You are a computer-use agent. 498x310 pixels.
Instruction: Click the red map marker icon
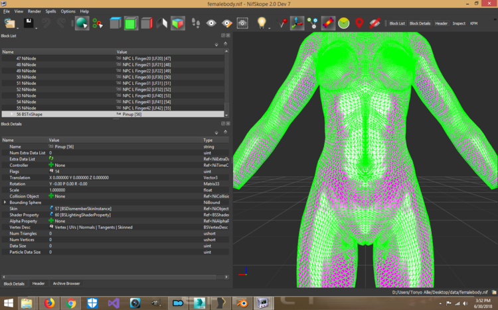pyautogui.click(x=359, y=23)
